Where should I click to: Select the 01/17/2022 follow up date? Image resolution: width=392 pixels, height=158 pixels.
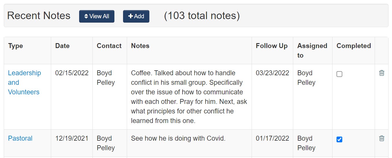pyautogui.click(x=272, y=138)
